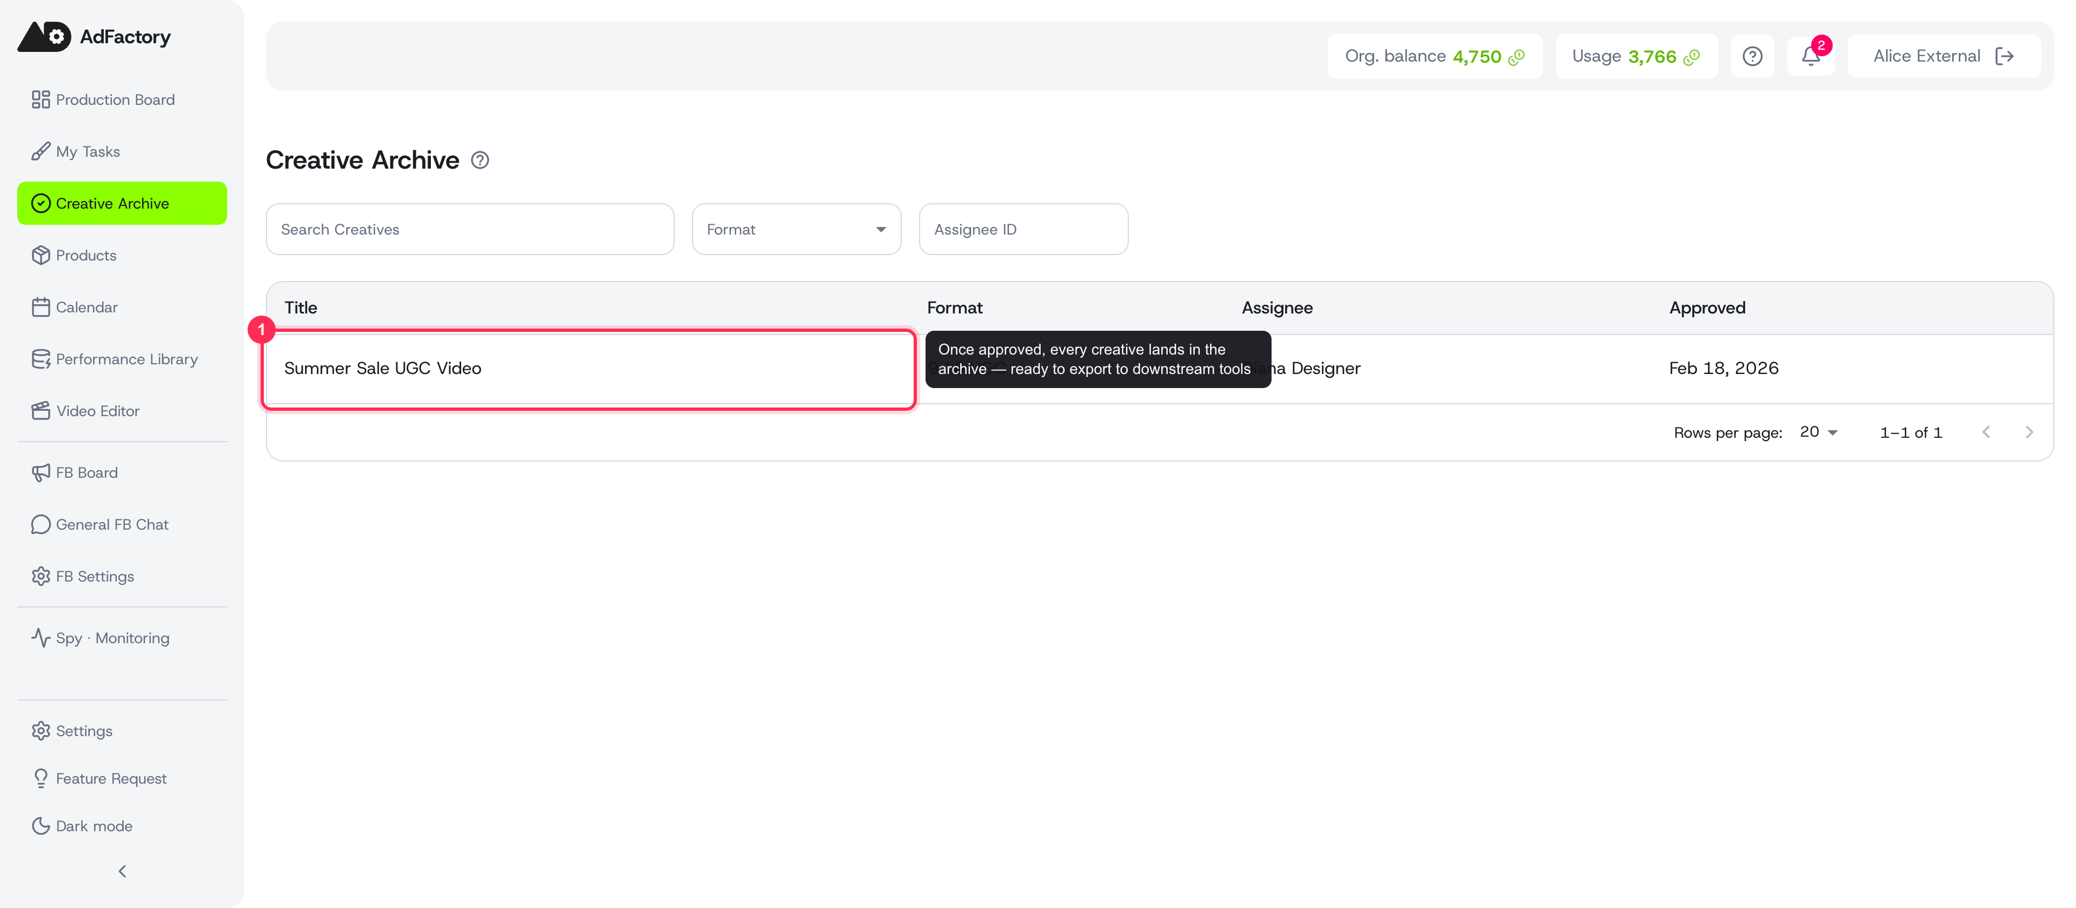Click the AdFactory logo icon
Viewport: 2076px width, 908px height.
coord(44,36)
